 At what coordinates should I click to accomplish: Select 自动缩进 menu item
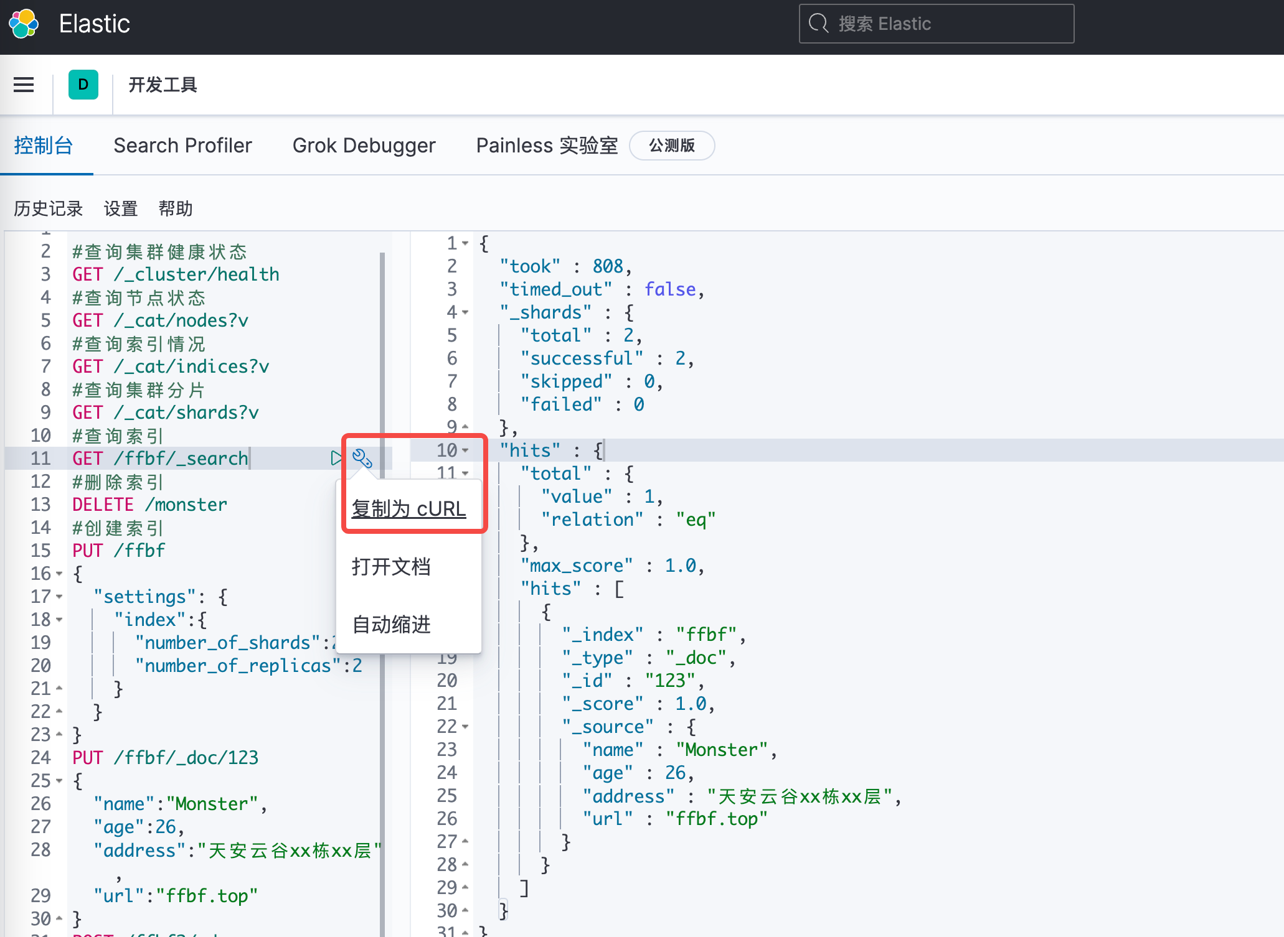(x=391, y=624)
